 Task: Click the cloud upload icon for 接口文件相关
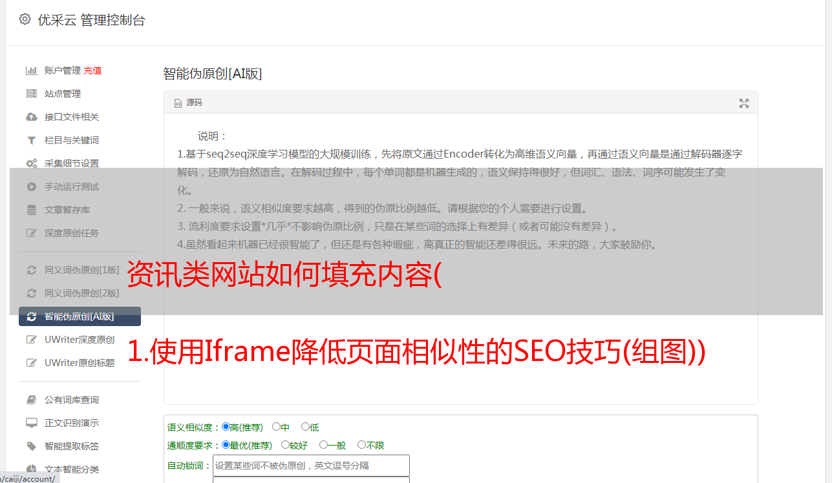coord(31,117)
